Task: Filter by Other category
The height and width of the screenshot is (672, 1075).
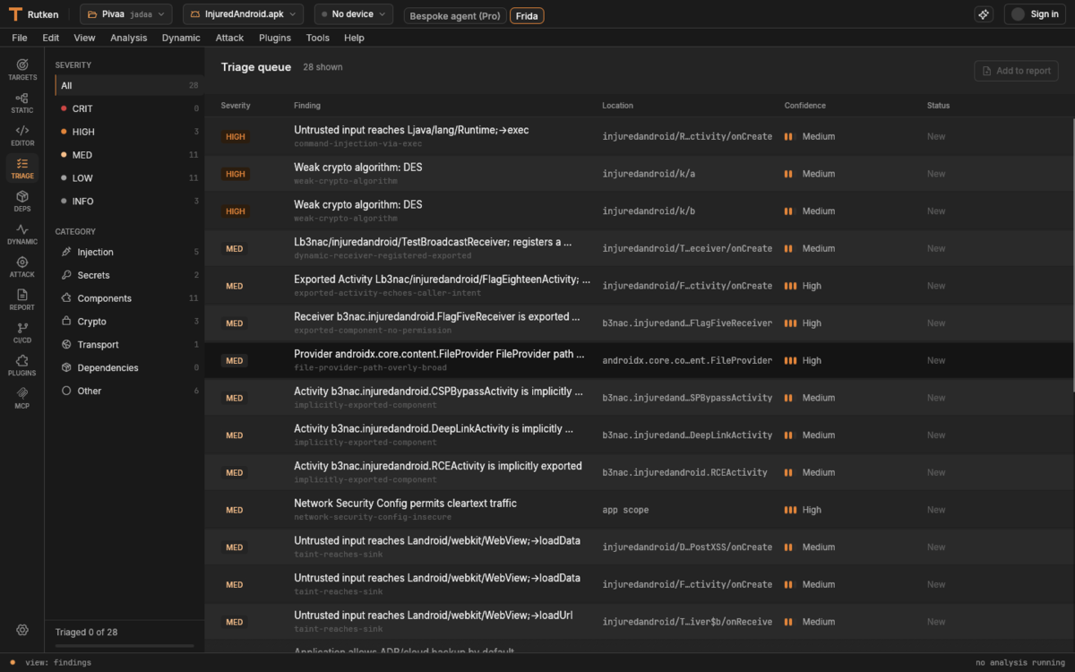Action: click(x=129, y=391)
